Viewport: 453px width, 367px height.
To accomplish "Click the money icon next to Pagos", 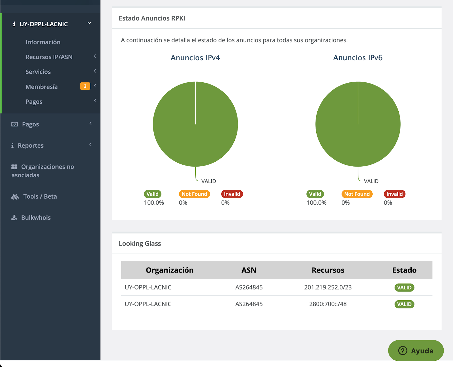I will [x=14, y=124].
